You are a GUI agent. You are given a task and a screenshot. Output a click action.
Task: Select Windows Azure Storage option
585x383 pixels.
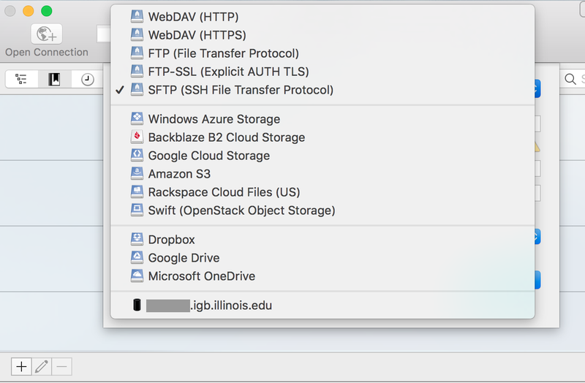click(x=214, y=119)
